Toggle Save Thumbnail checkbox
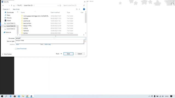The width and height of the screenshot is (175, 98). point(16,49)
